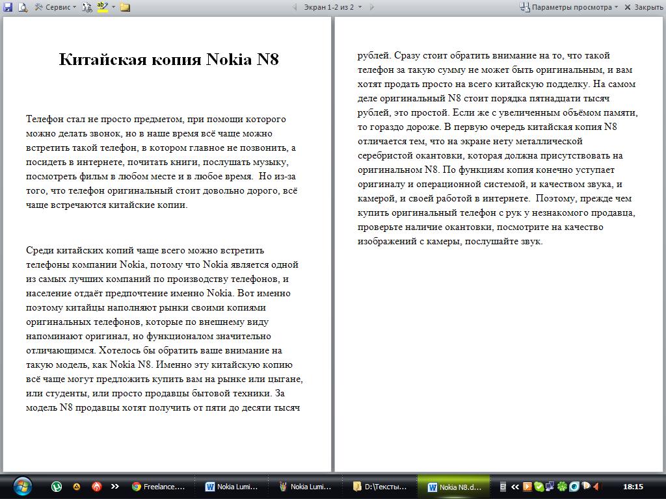Switch to Nokia Lumi WinRAR taskbar window

pos(305,487)
